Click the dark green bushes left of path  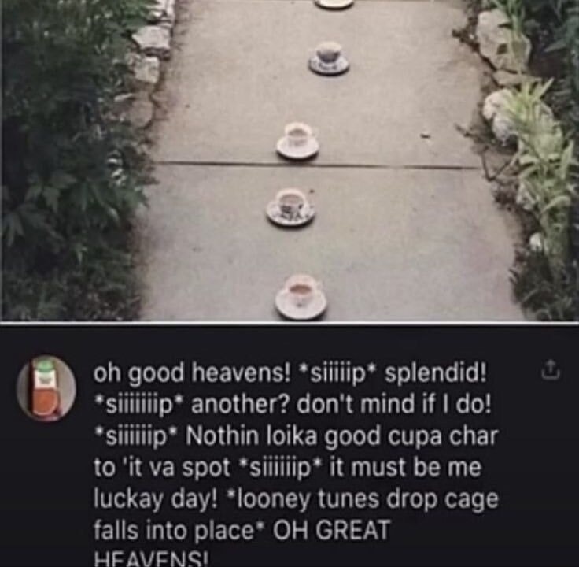pos(70,159)
